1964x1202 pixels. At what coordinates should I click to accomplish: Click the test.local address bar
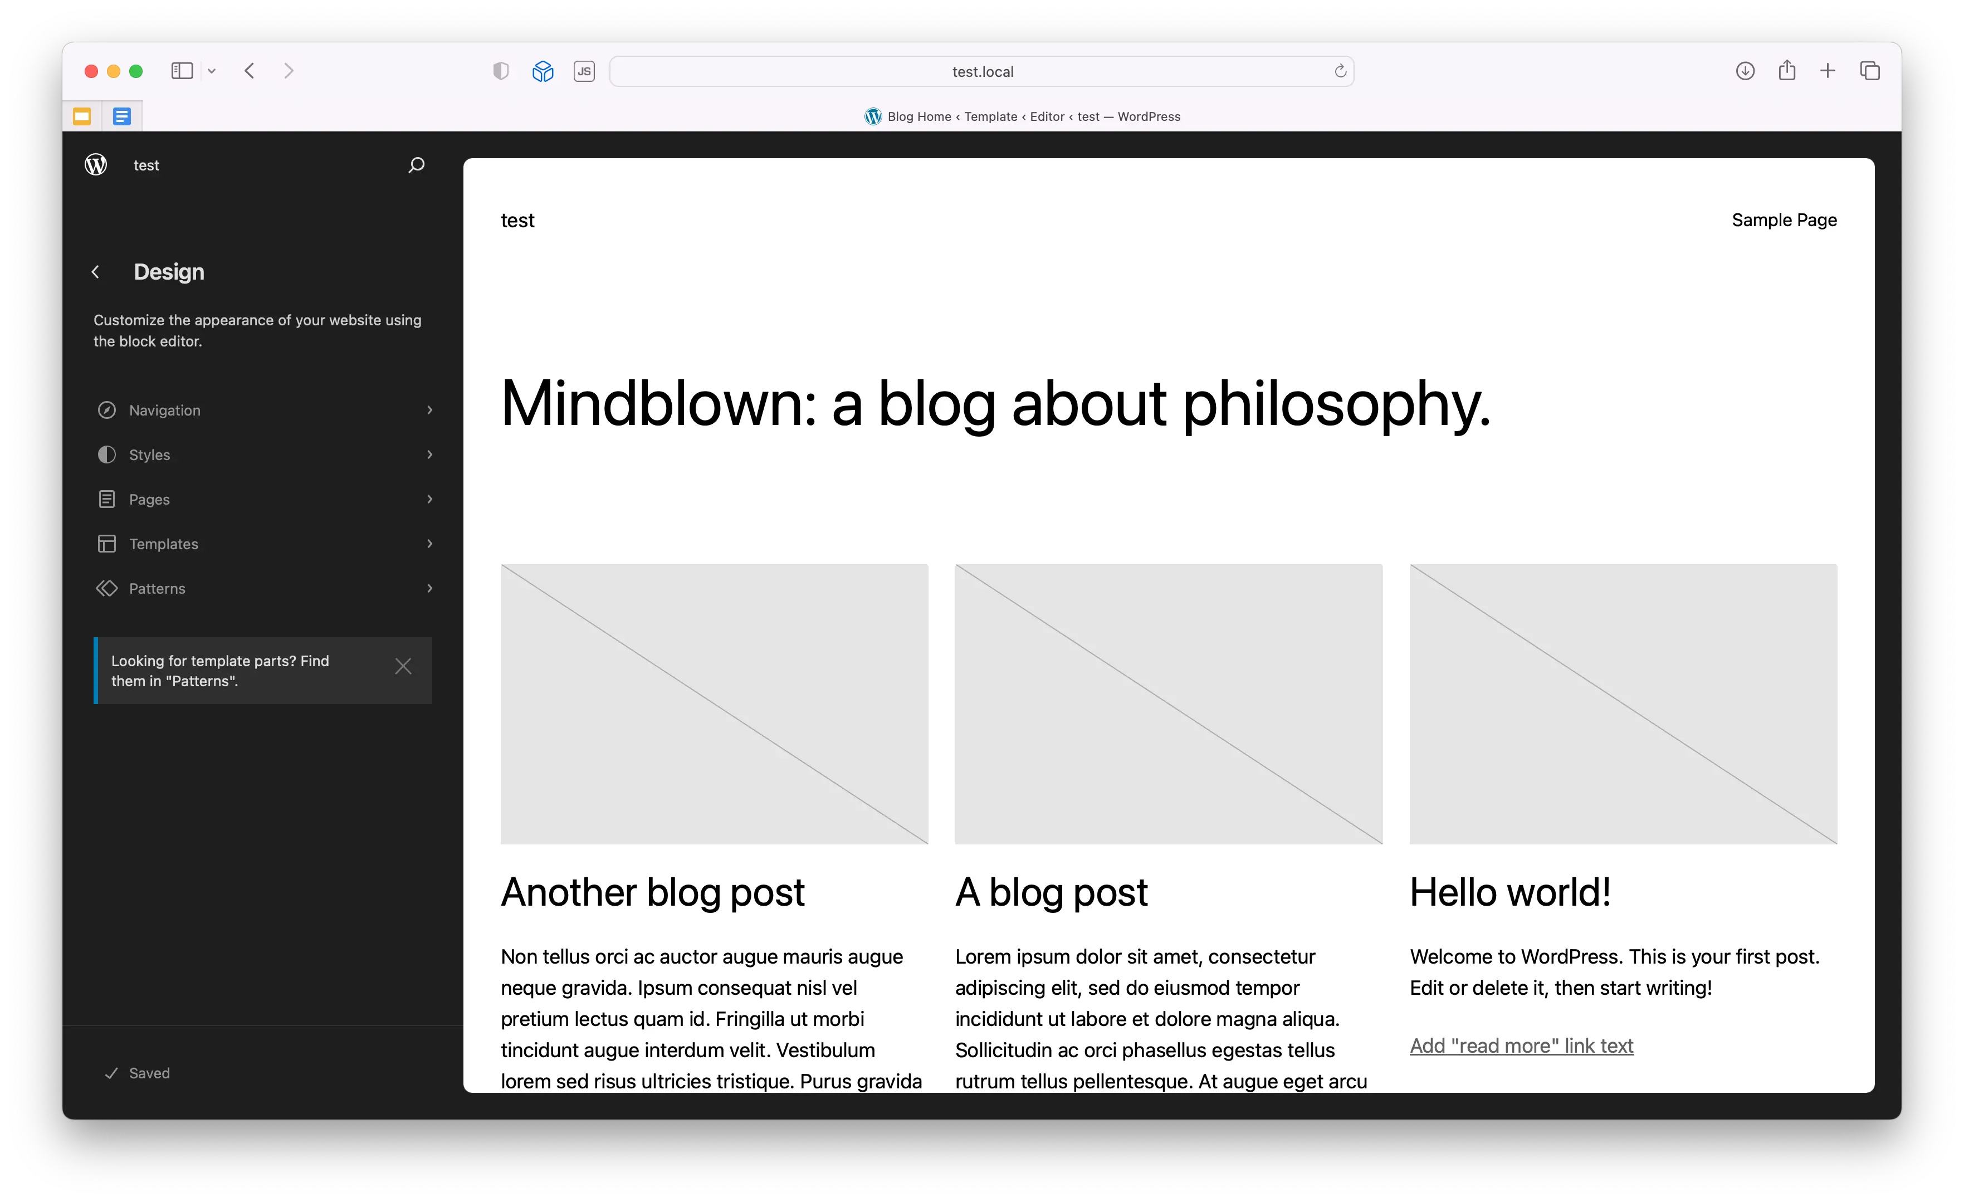coord(981,71)
